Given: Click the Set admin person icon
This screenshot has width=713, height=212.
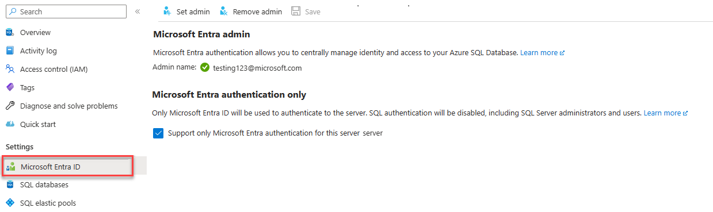Looking at the screenshot, I should point(167,11).
